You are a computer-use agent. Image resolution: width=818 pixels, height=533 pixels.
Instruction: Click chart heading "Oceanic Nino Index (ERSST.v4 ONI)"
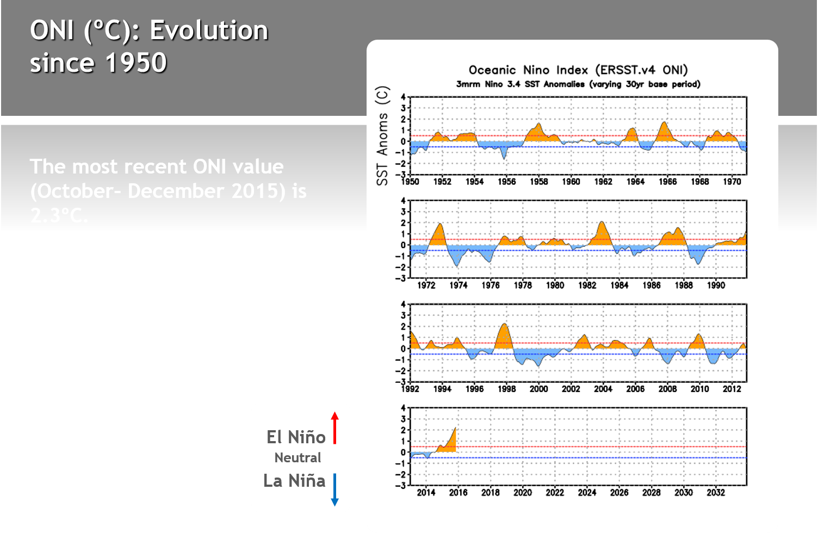[578, 70]
